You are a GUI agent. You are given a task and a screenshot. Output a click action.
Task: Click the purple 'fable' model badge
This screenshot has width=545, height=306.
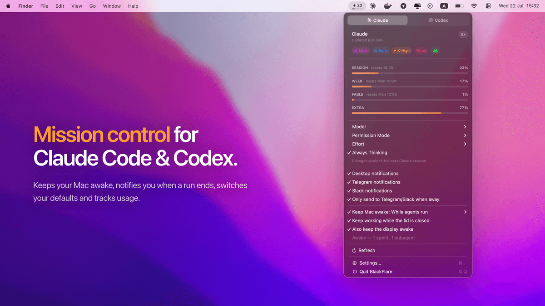(x=361, y=51)
